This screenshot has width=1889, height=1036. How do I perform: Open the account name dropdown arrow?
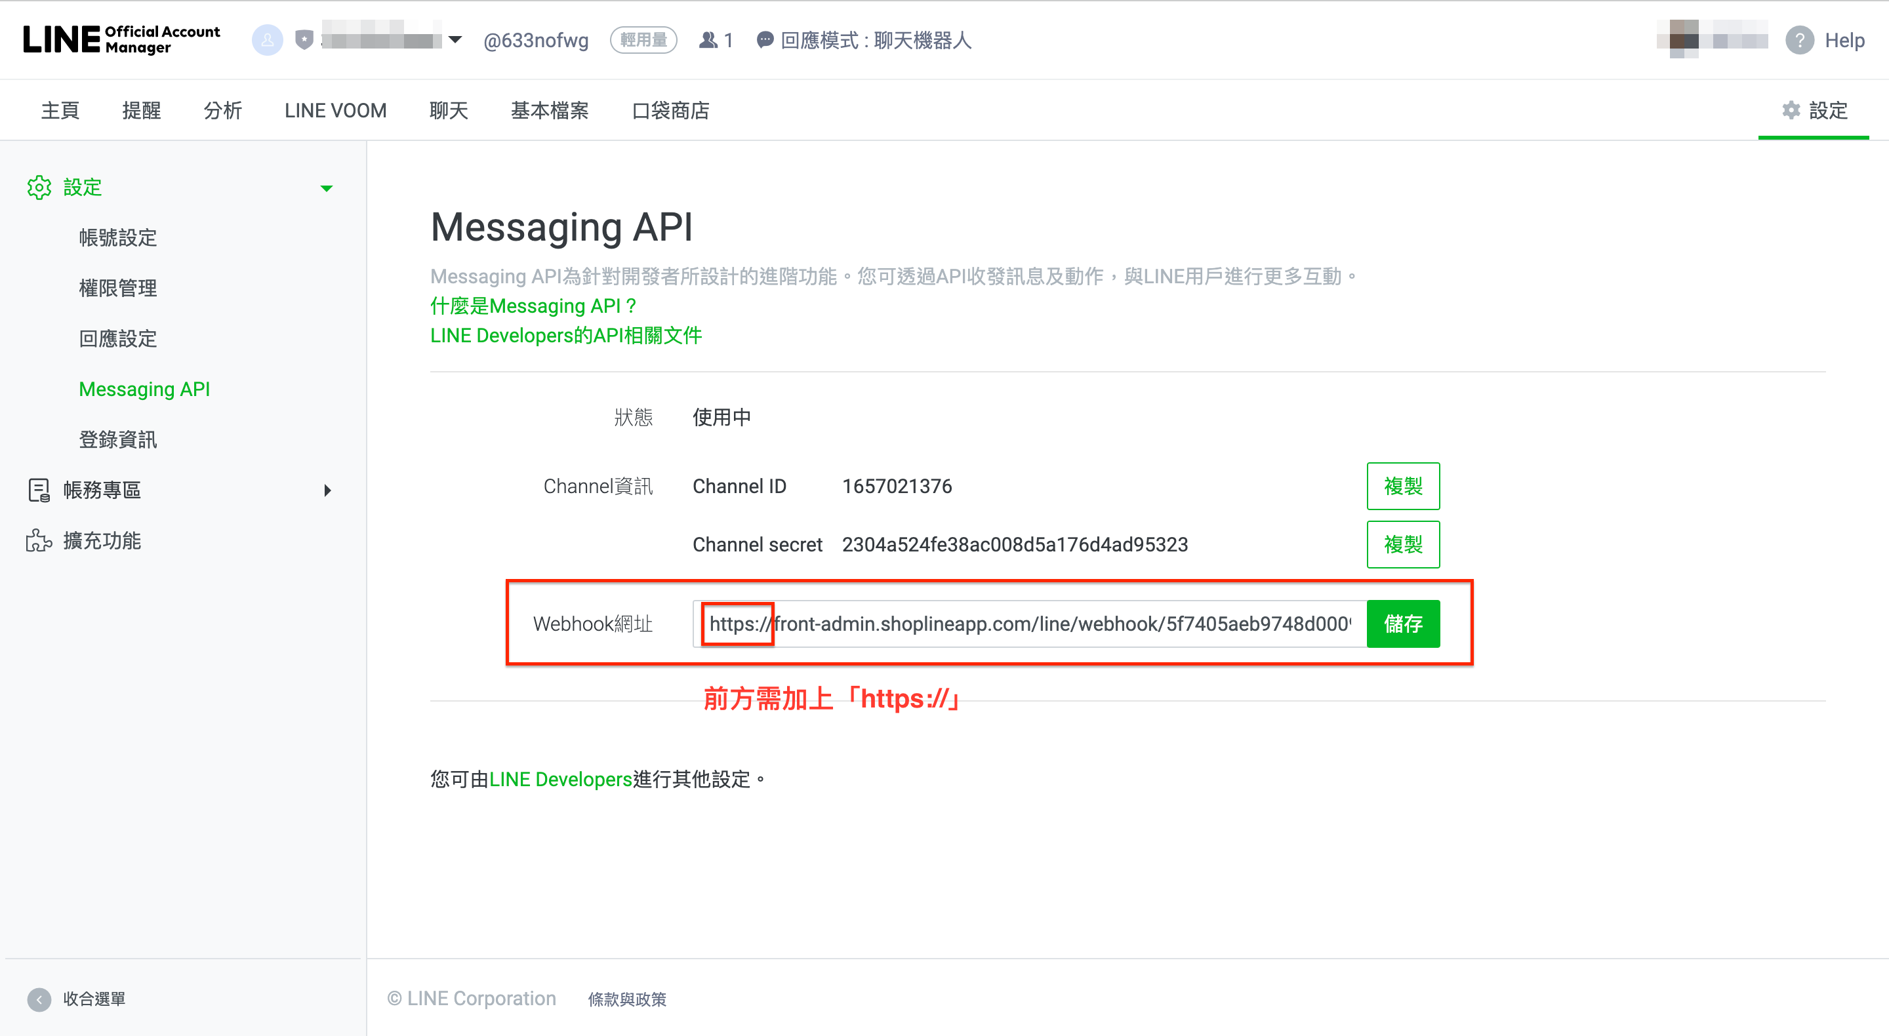[455, 41]
